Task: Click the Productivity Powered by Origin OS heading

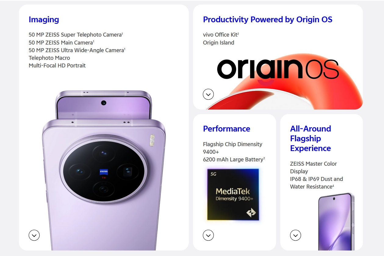Action: [x=267, y=20]
